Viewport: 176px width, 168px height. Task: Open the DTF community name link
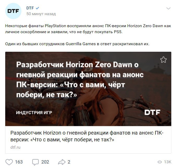(30, 8)
